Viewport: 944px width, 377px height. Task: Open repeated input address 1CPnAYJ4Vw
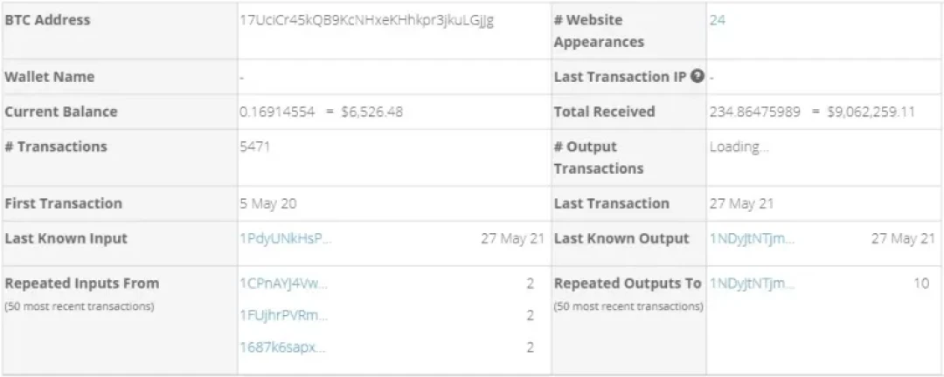pyautogui.click(x=283, y=284)
